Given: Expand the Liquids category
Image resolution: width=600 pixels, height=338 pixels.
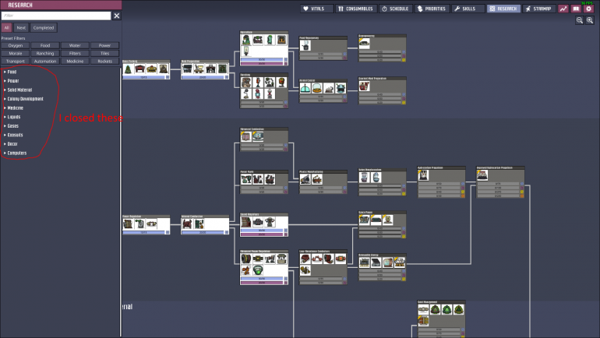Looking at the screenshot, I should [x=12, y=117].
